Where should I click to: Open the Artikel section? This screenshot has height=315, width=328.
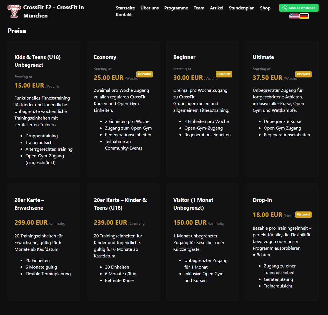click(217, 8)
